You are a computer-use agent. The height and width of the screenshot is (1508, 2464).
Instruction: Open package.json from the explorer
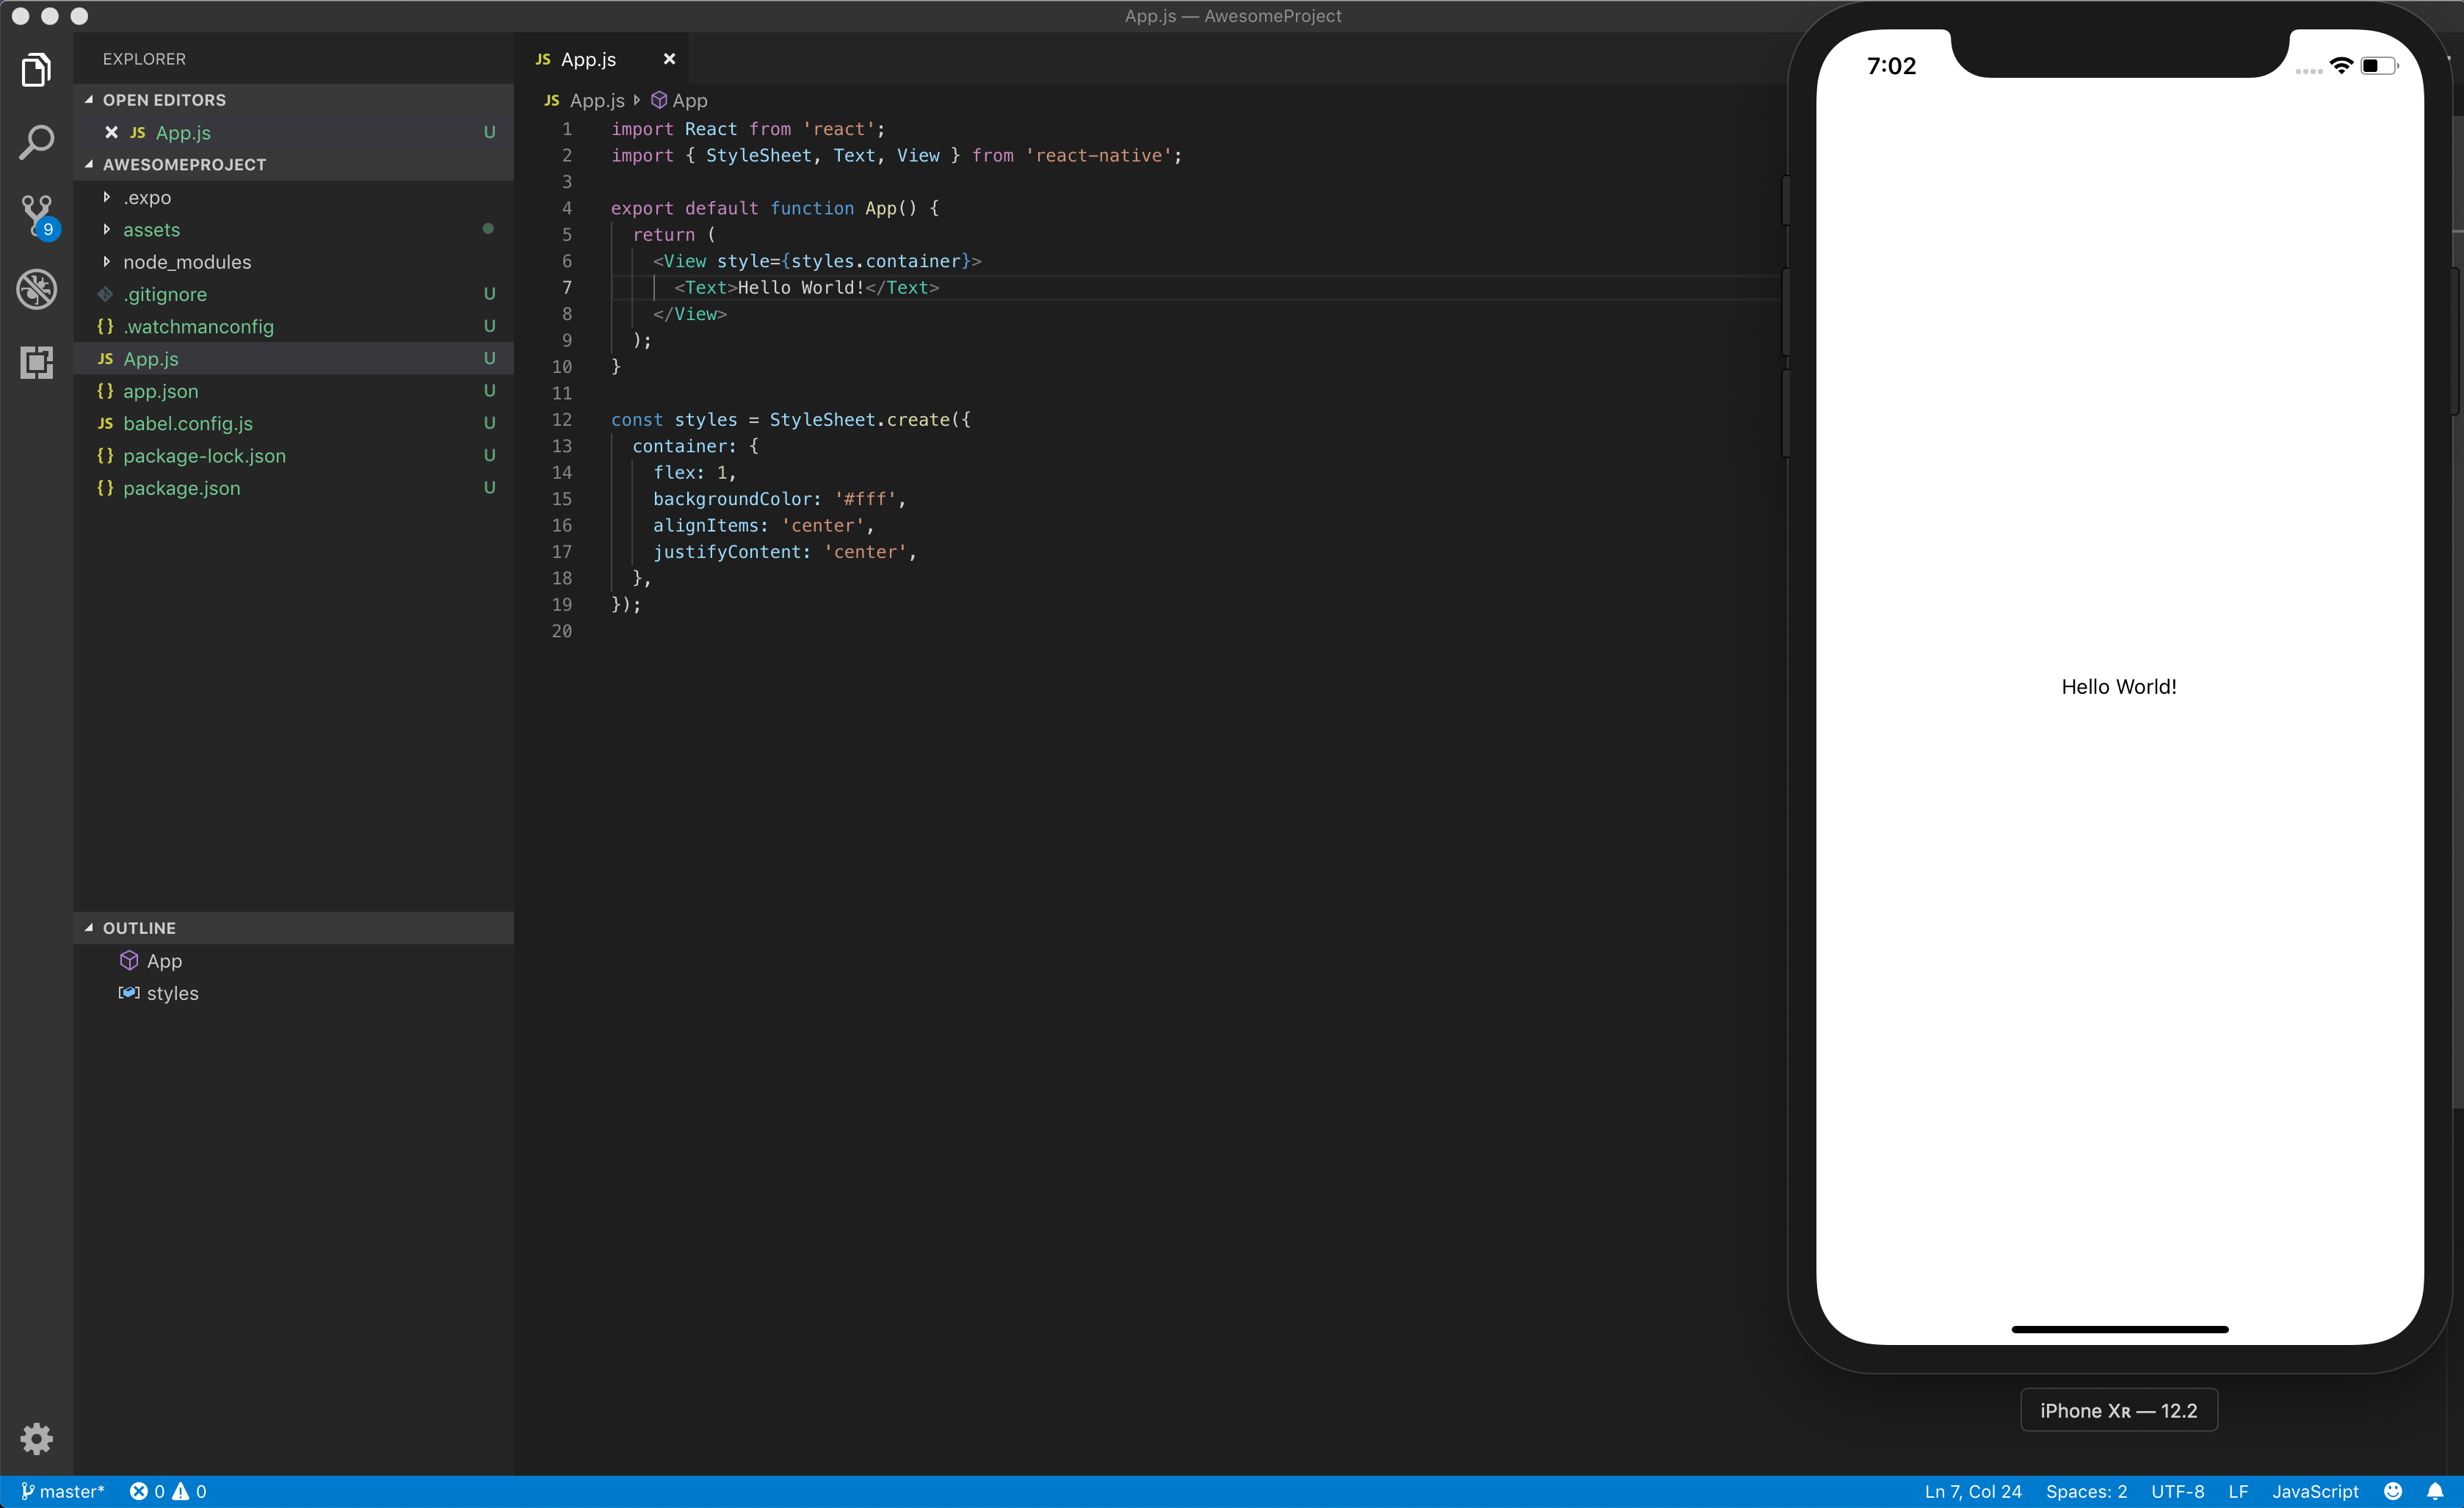point(181,489)
